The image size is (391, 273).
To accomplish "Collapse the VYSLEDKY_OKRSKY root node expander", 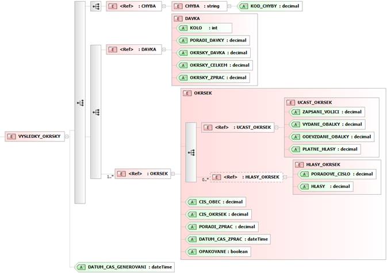I will tap(67, 137).
